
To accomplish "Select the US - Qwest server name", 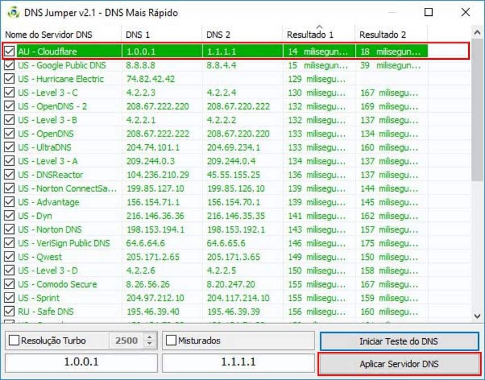I will coord(40,257).
